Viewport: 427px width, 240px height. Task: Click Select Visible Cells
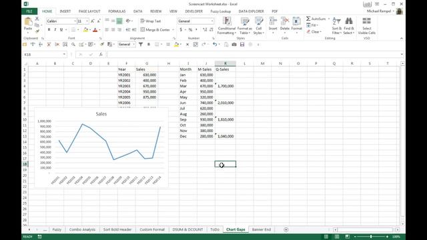(366, 25)
